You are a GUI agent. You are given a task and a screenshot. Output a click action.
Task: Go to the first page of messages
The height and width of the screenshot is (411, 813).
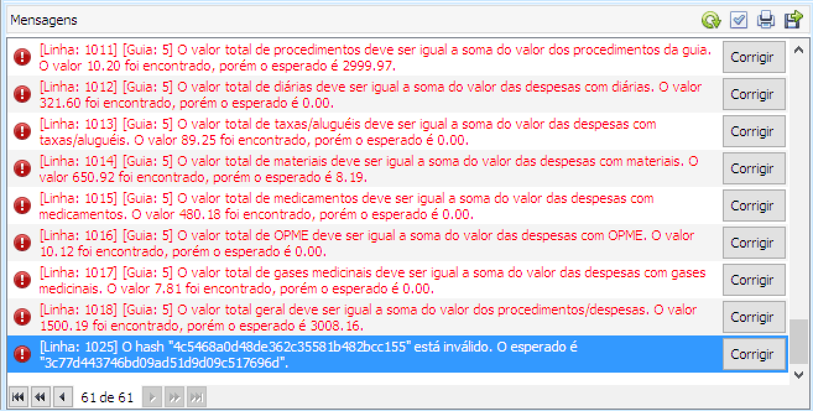tap(19, 397)
